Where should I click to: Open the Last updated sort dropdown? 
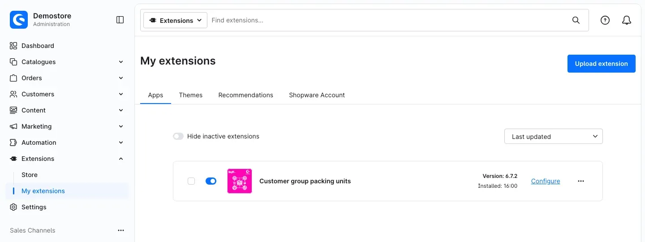pos(554,136)
